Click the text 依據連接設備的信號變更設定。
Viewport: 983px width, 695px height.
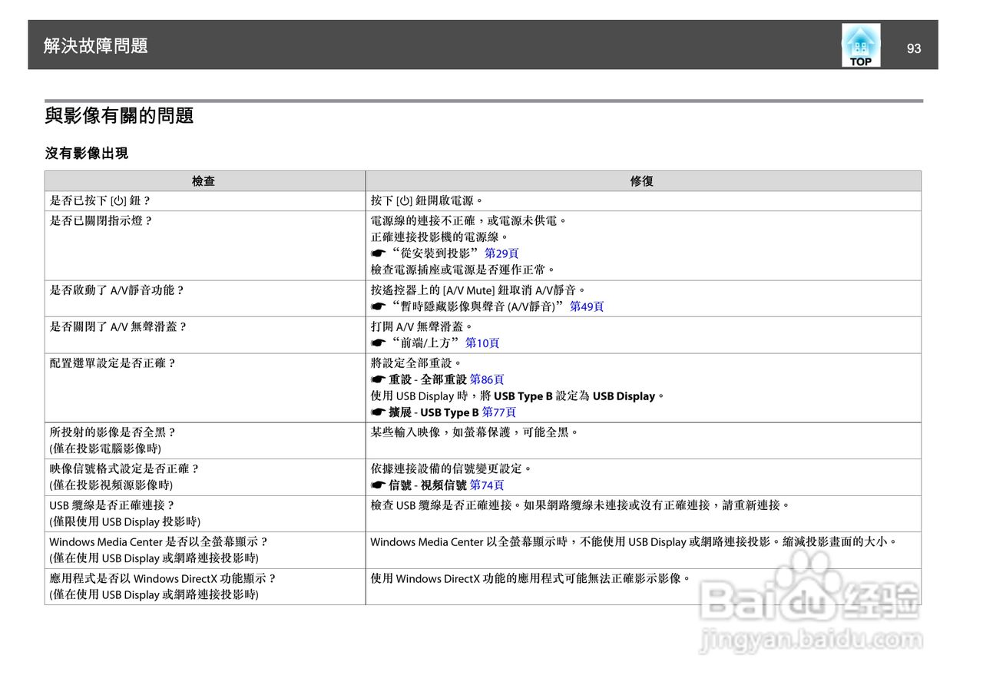point(452,468)
